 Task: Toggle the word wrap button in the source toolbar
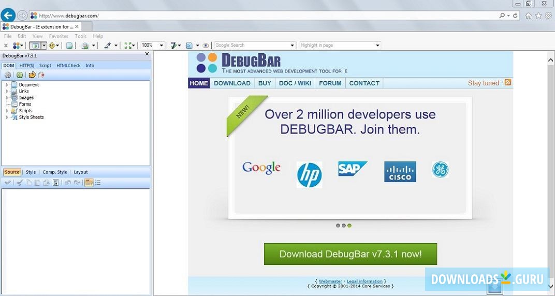coord(89,183)
